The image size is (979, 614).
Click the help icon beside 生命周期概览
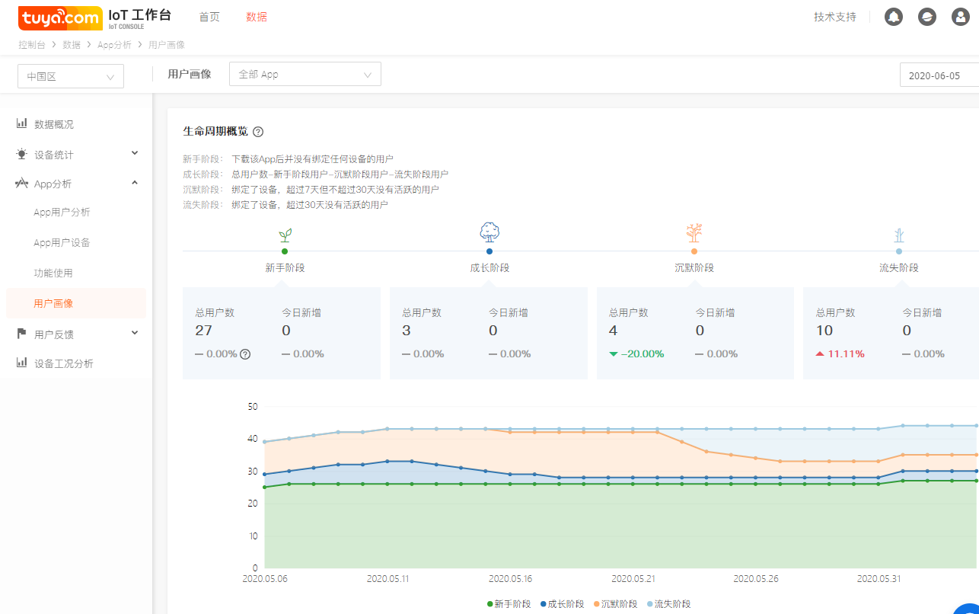[258, 132]
